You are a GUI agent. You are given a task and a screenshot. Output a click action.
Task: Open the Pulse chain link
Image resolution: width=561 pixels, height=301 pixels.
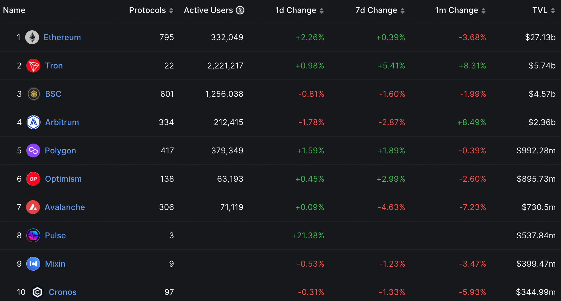pyautogui.click(x=55, y=235)
